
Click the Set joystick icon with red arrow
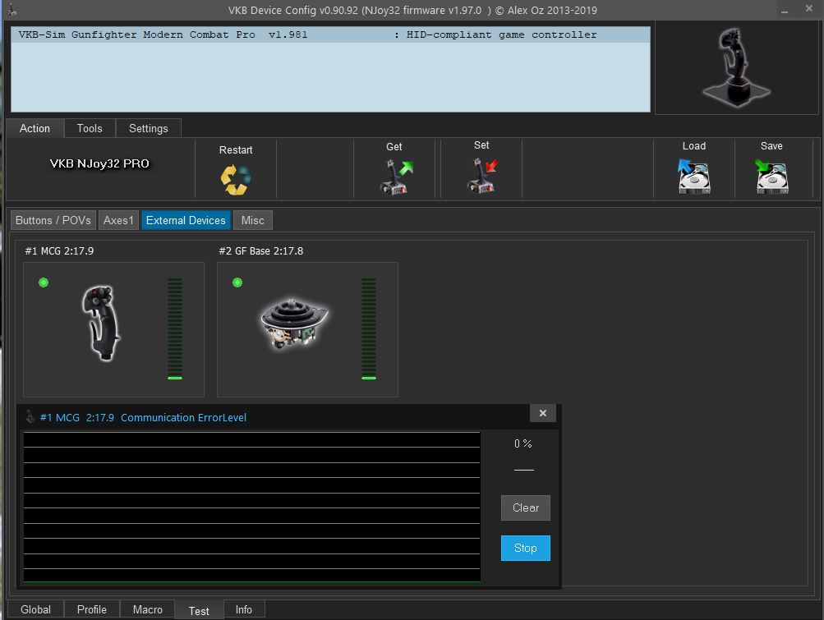coord(482,177)
